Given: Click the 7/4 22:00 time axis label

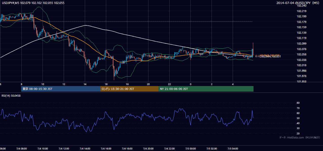Looking at the screenshot, I should pos(169,148).
